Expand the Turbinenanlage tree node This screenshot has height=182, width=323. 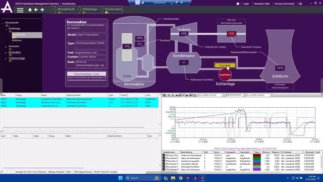tap(6, 59)
